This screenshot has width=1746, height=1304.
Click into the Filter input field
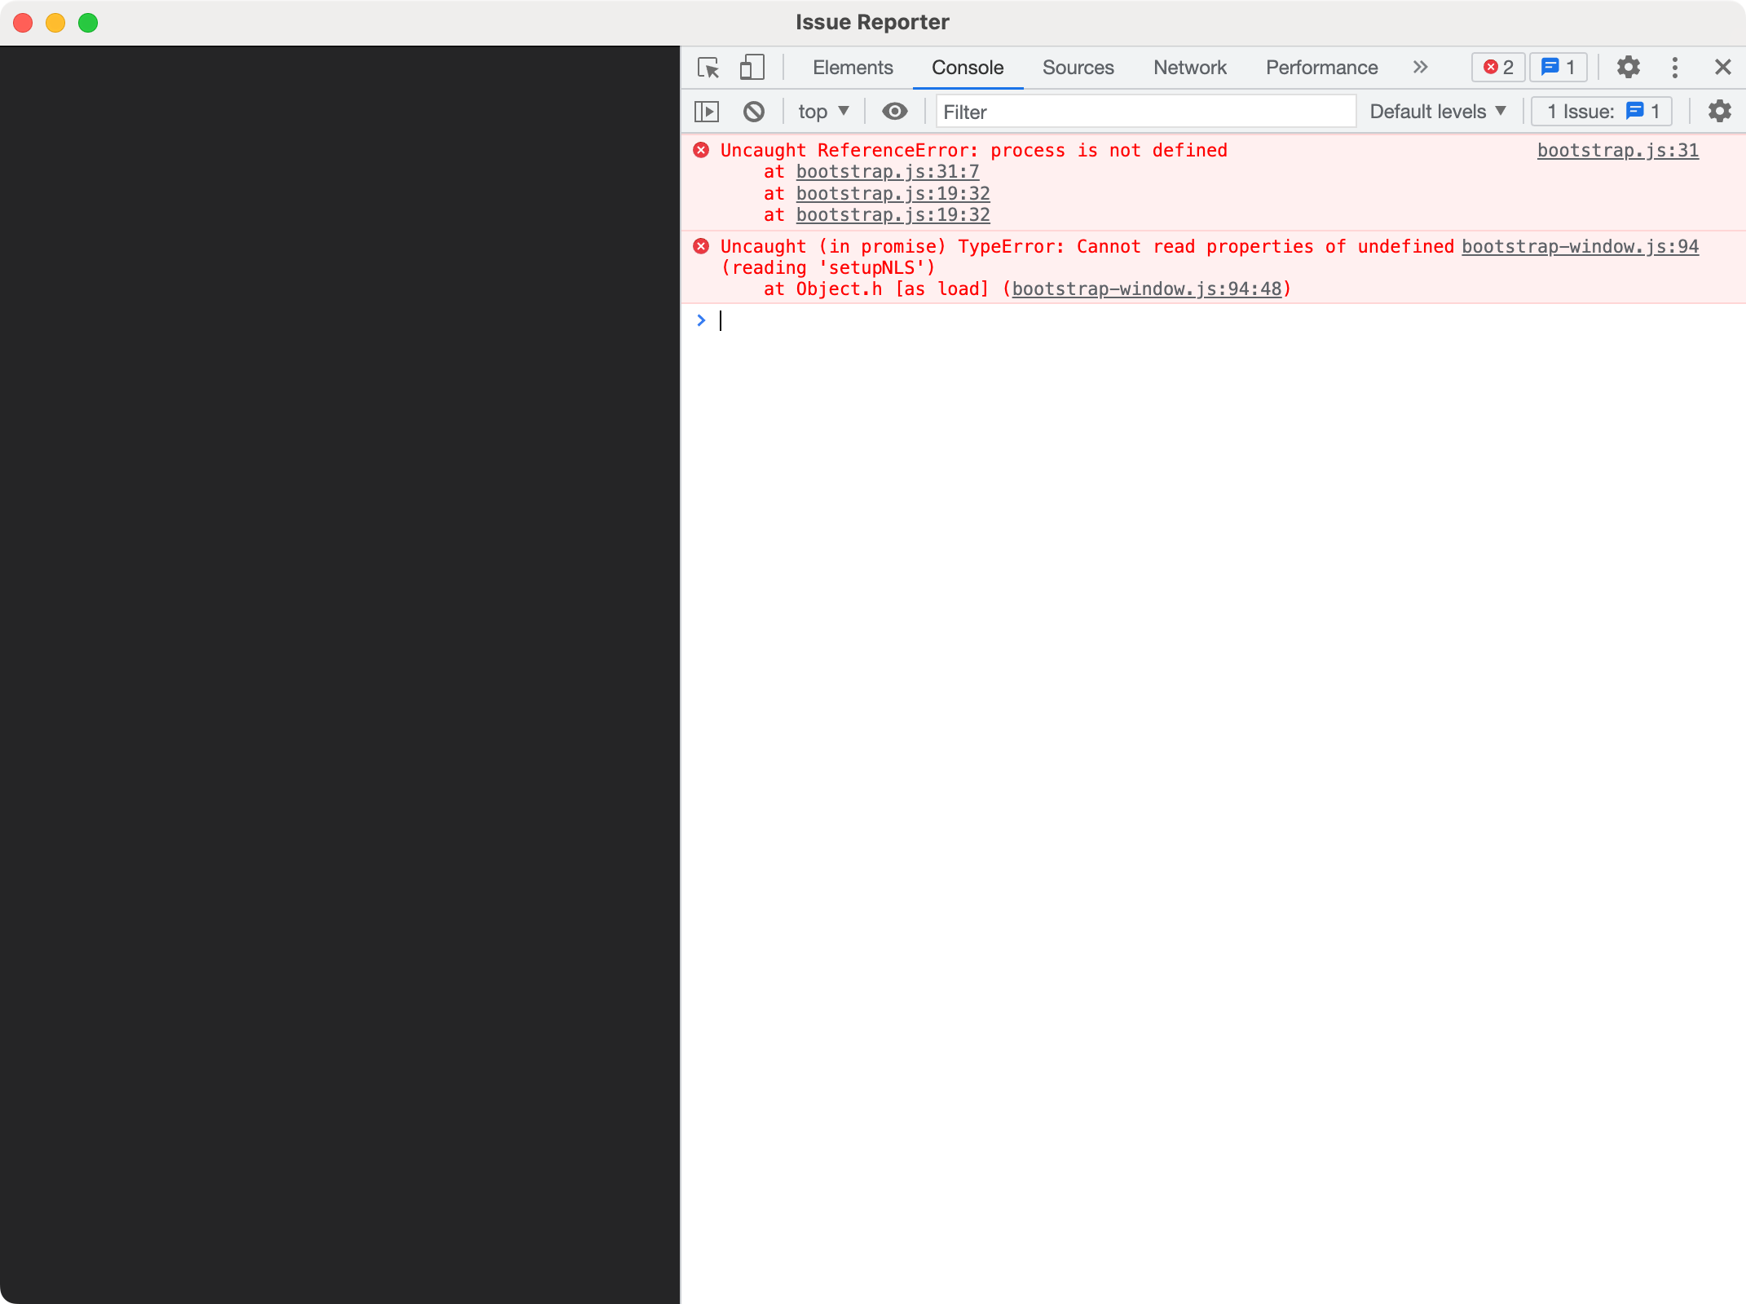[x=1145, y=112]
